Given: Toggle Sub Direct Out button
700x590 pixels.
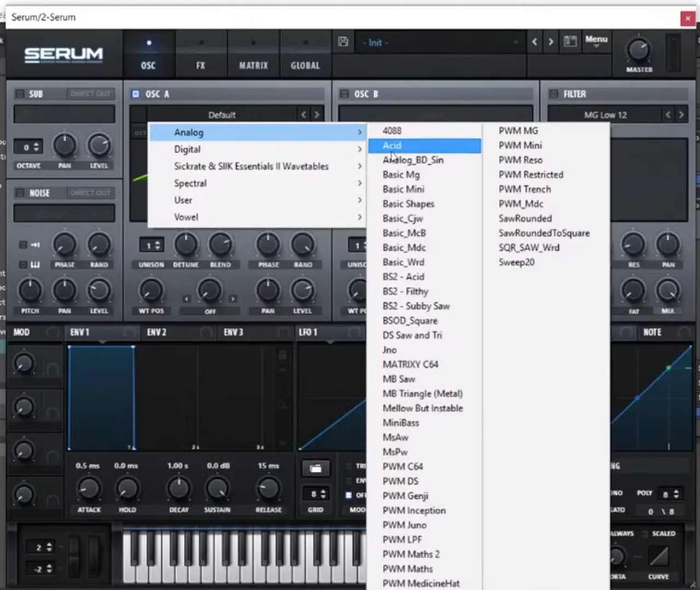Looking at the screenshot, I should 90,94.
